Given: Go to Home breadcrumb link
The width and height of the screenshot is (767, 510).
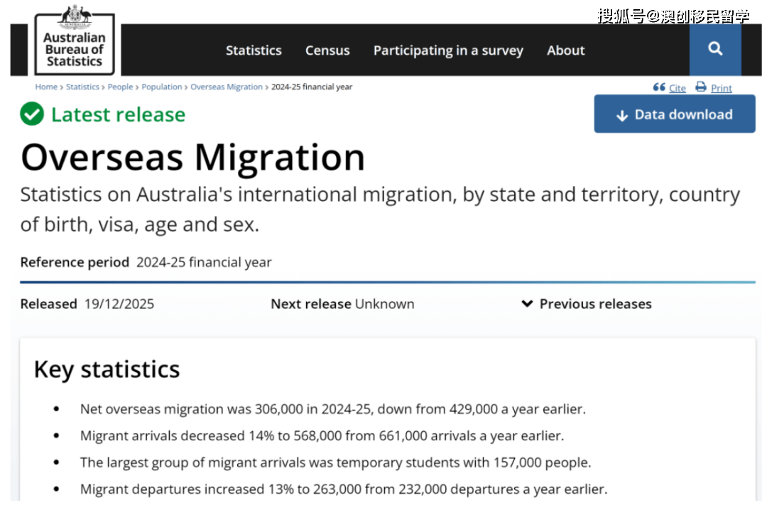Looking at the screenshot, I should click(46, 87).
